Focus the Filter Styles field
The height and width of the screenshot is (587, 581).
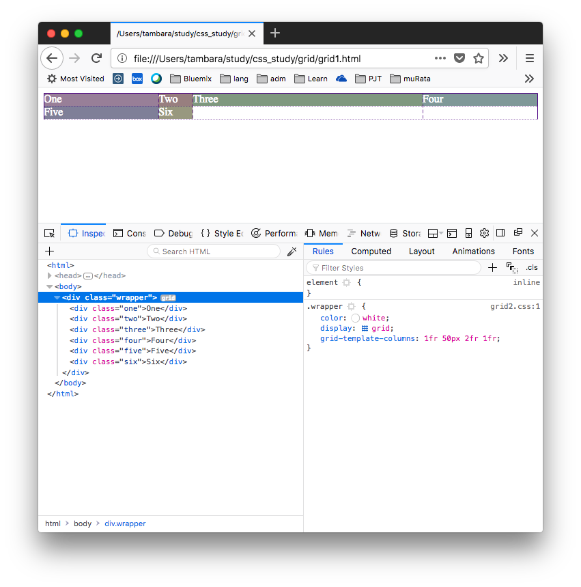(x=393, y=268)
